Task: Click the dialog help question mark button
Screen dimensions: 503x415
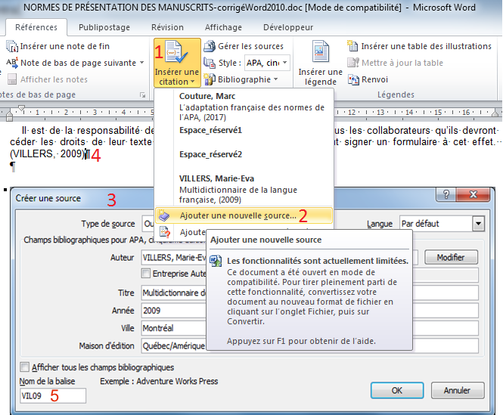Action: click(x=446, y=194)
